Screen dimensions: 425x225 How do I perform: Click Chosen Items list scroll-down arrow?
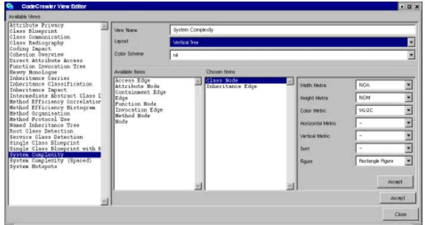click(290, 187)
